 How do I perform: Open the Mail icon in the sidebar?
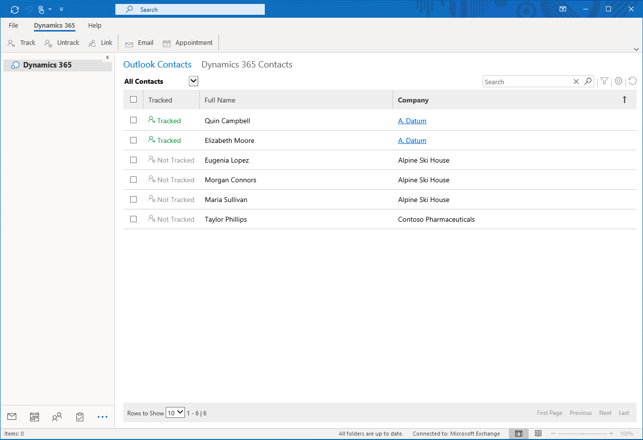[11, 416]
